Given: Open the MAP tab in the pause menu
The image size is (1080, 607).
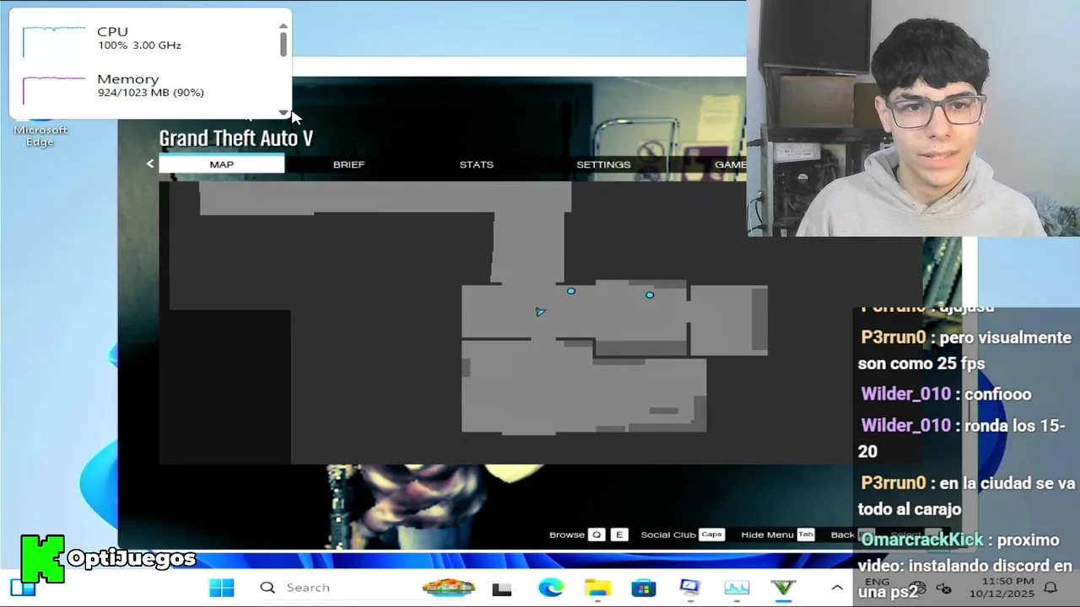Looking at the screenshot, I should point(221,164).
